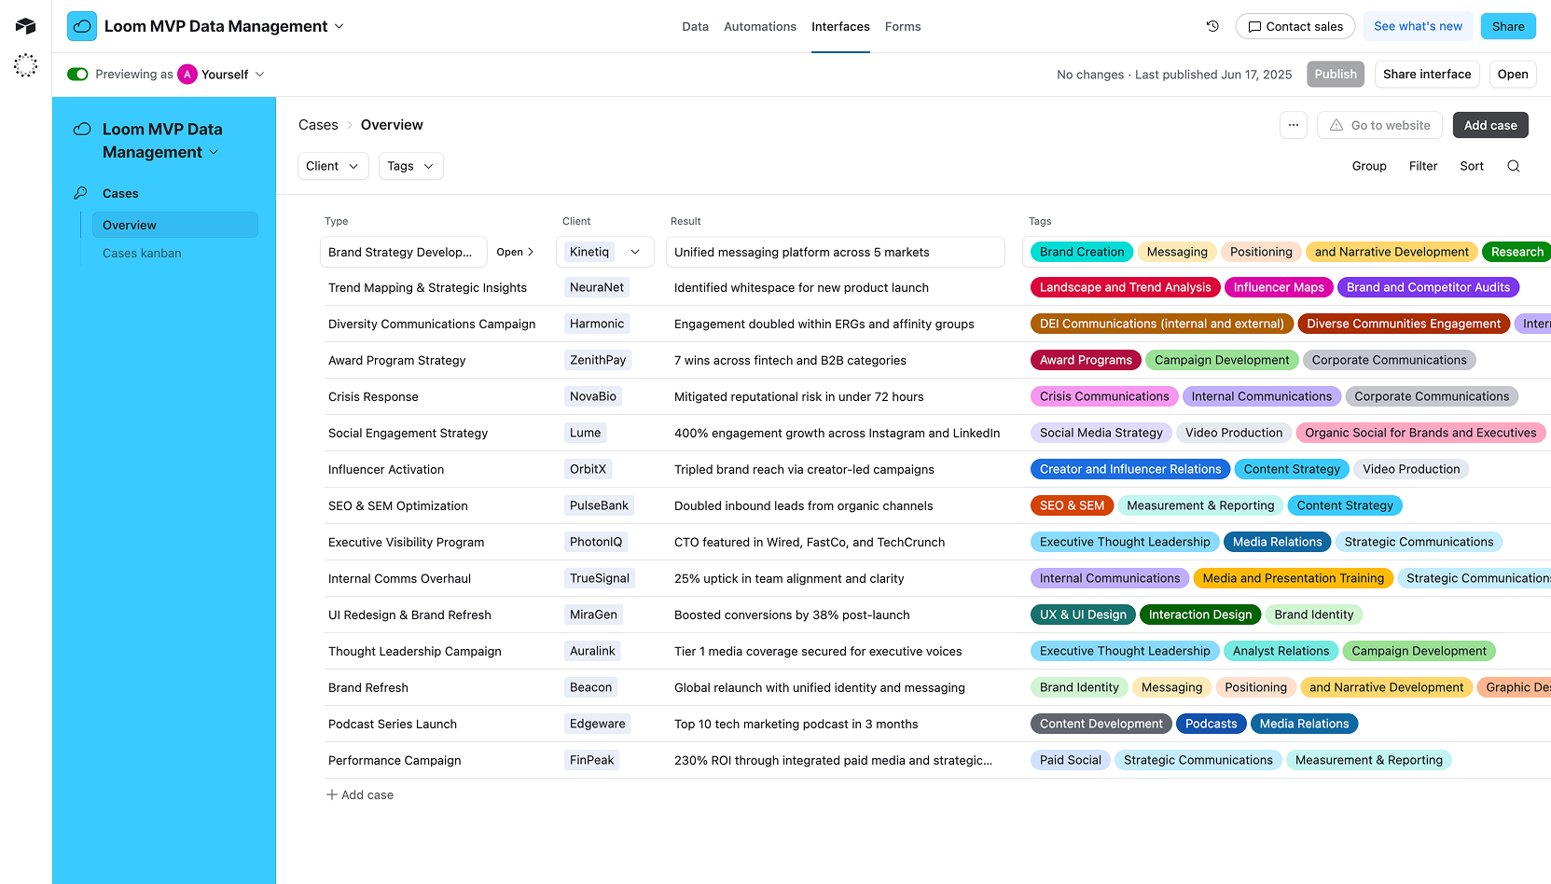1551x884 pixels.
Task: Open the base history clock icon
Action: [x=1212, y=26]
